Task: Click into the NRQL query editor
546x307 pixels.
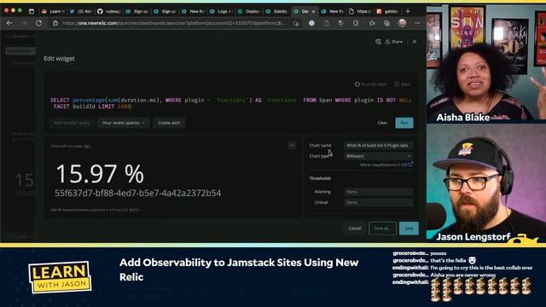Action: (230, 103)
